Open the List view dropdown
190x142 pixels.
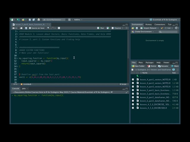pyautogui.click(x=169, y=28)
